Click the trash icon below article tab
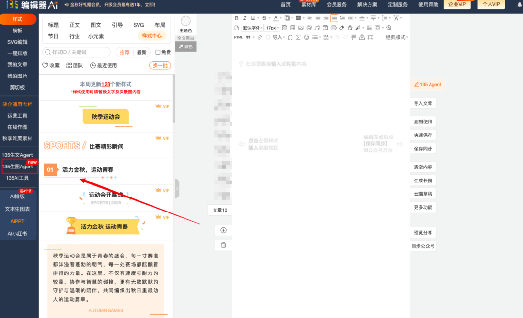The width and height of the screenshot is (523, 318). (223, 245)
